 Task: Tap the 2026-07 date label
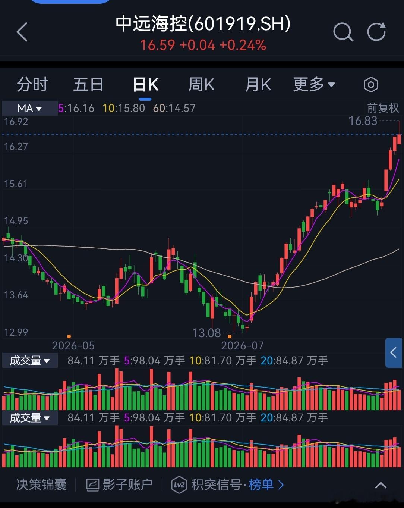pyautogui.click(x=242, y=345)
